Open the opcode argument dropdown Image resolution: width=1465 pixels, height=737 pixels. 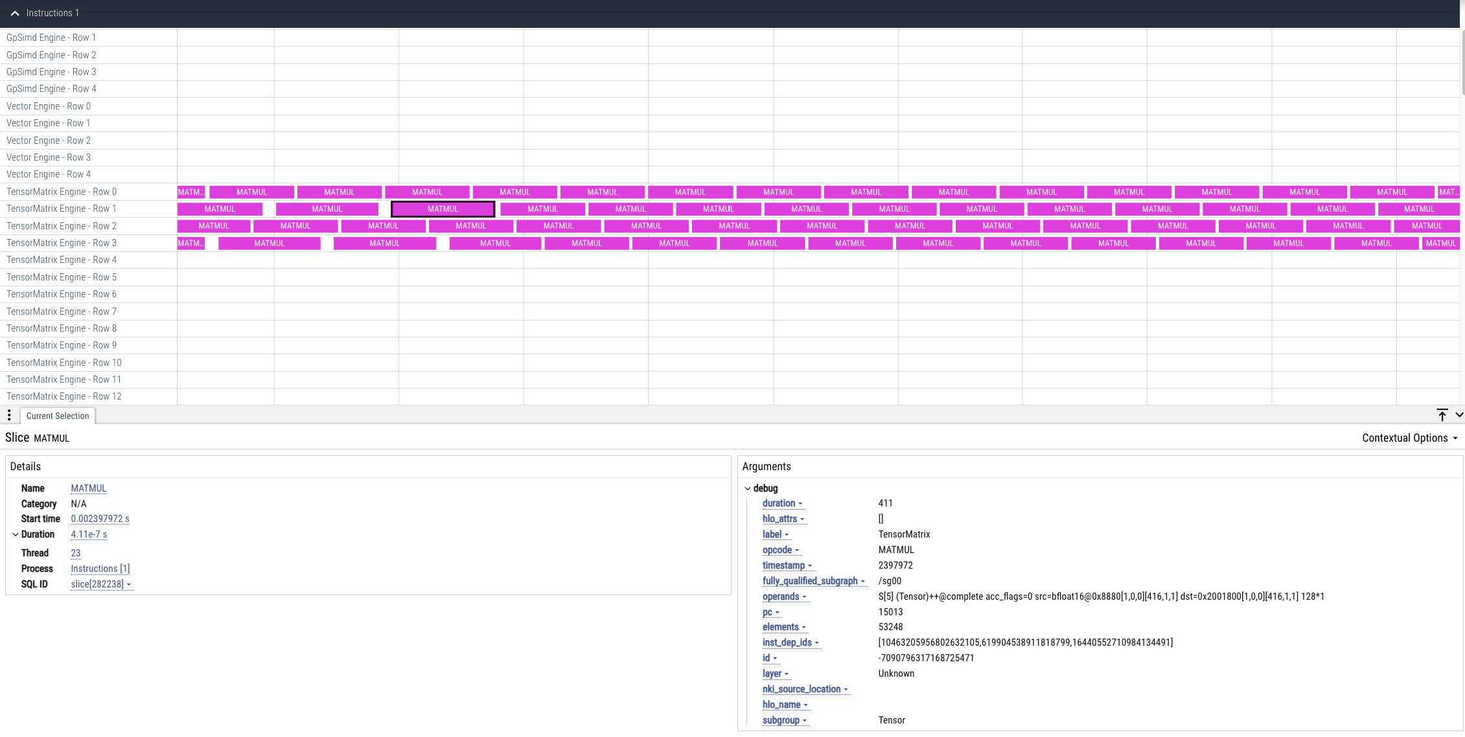point(798,550)
